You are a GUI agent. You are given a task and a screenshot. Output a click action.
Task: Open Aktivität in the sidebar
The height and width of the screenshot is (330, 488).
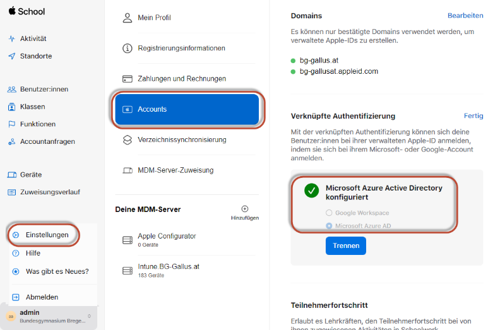[33, 38]
